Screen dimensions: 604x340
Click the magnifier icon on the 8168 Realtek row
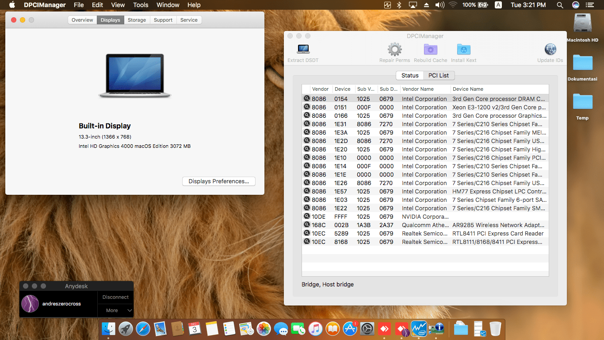pos(306,242)
